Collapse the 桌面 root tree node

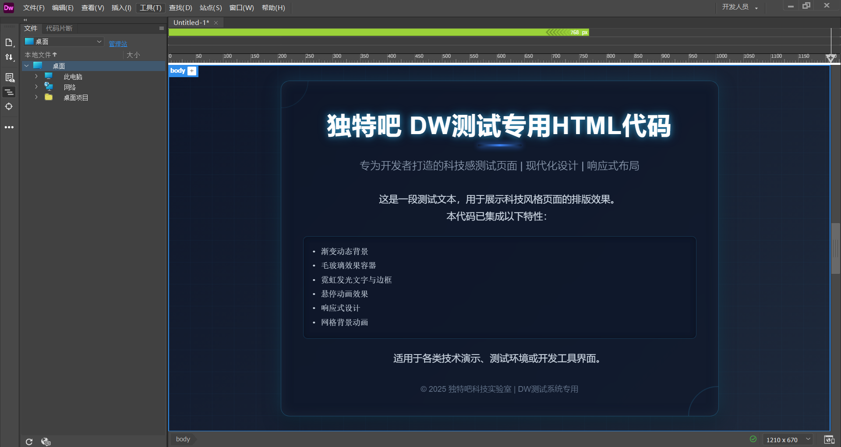[x=27, y=66]
